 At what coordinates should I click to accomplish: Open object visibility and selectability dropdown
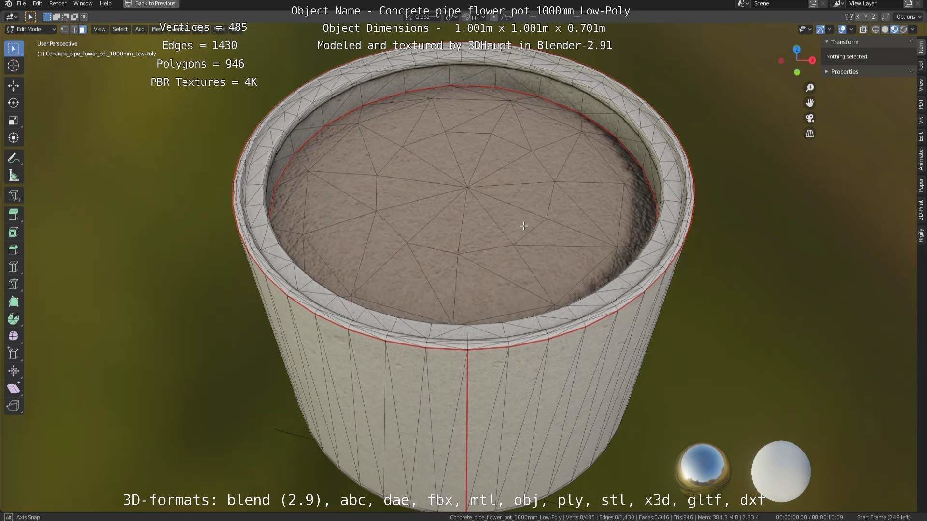pyautogui.click(x=804, y=29)
